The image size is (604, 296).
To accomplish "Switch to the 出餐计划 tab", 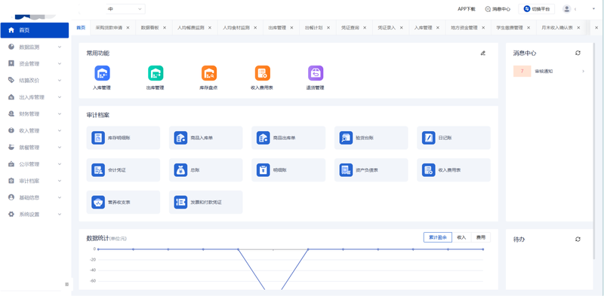I will [313, 28].
